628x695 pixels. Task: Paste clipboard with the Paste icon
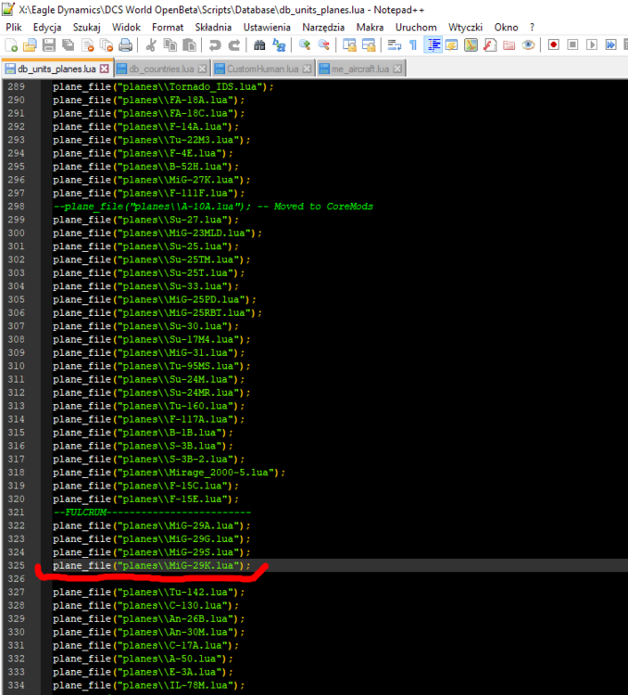click(x=189, y=44)
